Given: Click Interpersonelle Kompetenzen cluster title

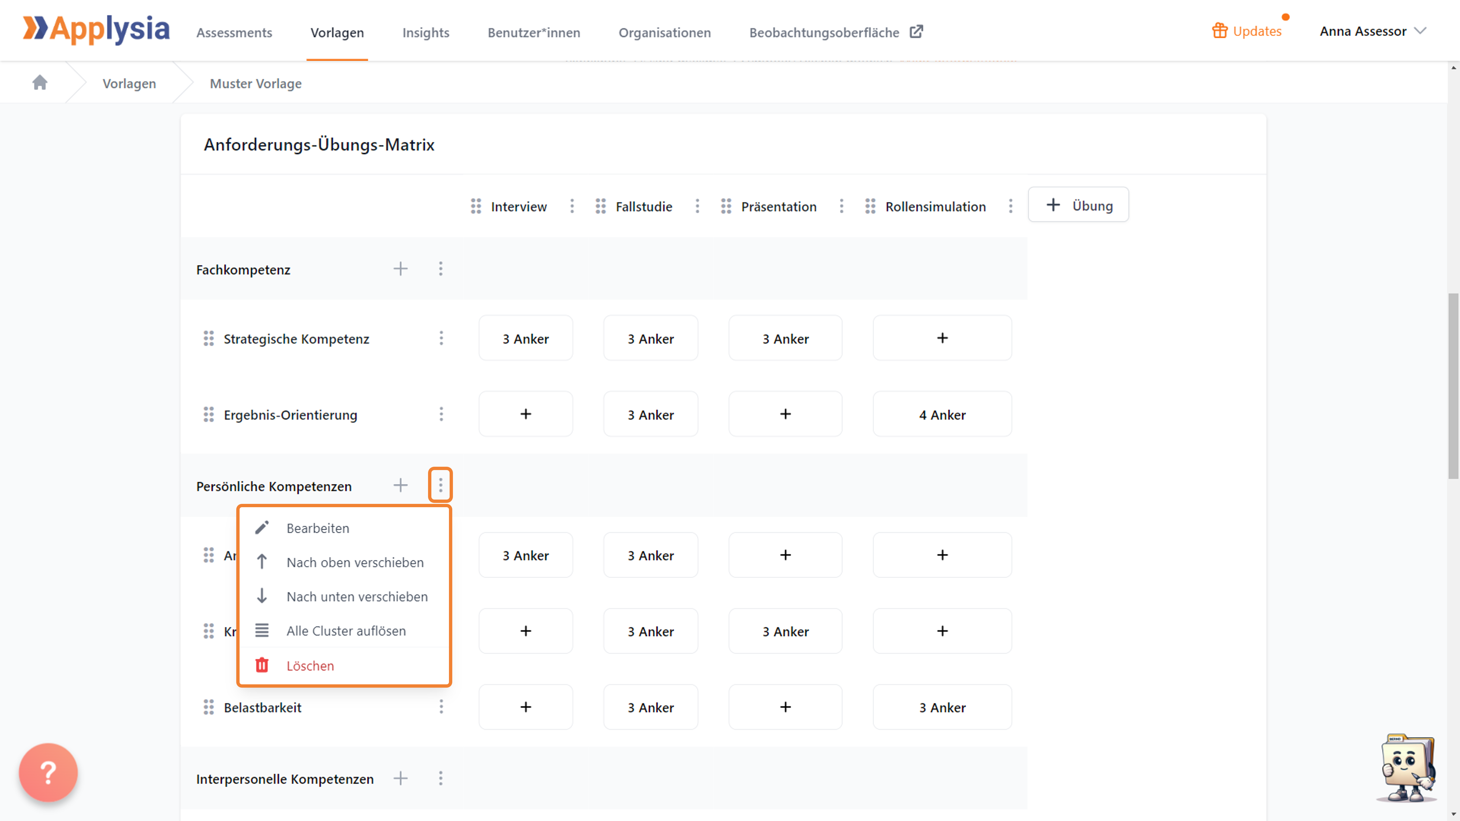Looking at the screenshot, I should [x=284, y=779].
